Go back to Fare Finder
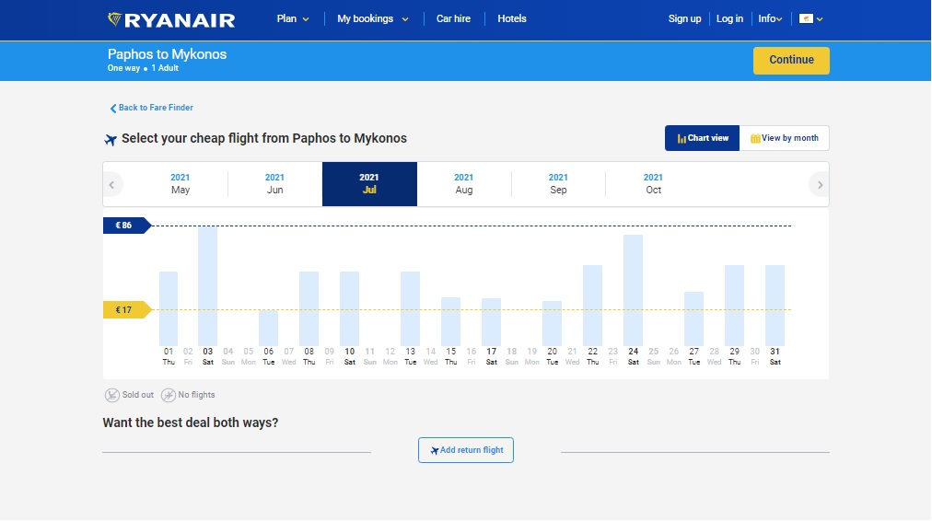Image resolution: width=932 pixels, height=521 pixels. pos(152,108)
